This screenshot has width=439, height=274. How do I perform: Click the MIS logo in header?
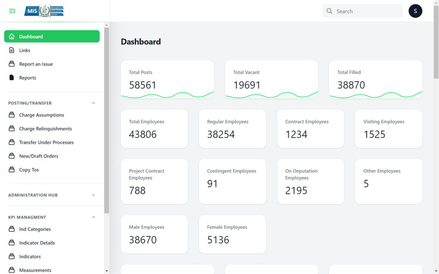point(44,11)
